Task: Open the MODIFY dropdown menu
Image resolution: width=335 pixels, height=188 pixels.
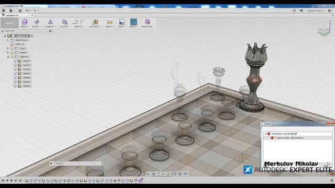Action: [x=36, y=27]
